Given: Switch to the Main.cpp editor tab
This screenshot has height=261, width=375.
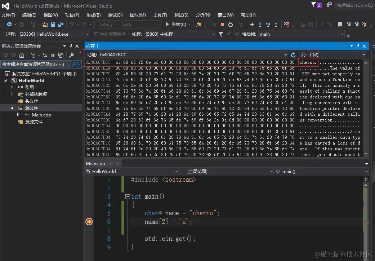Looking at the screenshot, I should pyautogui.click(x=95, y=163).
